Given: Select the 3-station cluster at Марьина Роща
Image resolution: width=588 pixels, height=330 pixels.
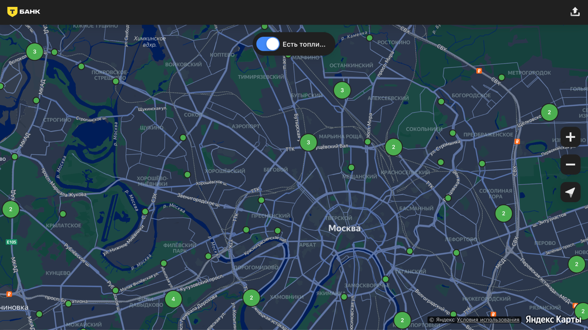Looking at the screenshot, I should (x=308, y=142).
